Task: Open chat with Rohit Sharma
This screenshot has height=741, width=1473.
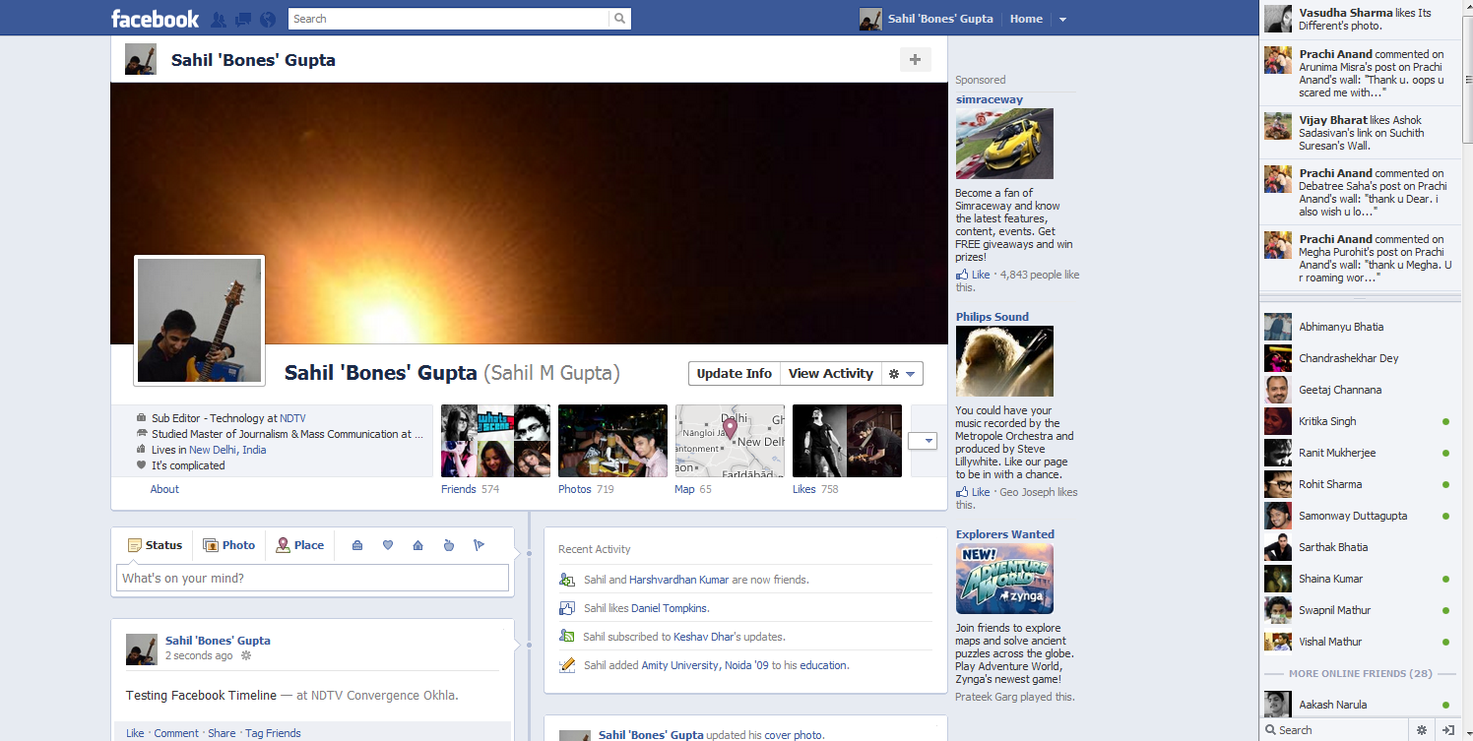Action: click(x=1359, y=484)
